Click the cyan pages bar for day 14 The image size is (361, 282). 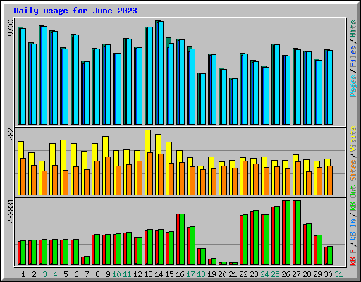pyautogui.click(x=161, y=73)
